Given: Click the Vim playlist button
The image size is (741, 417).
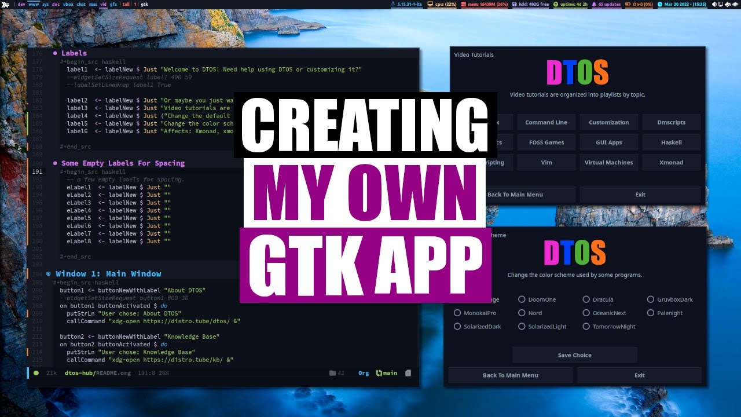Looking at the screenshot, I should [546, 163].
